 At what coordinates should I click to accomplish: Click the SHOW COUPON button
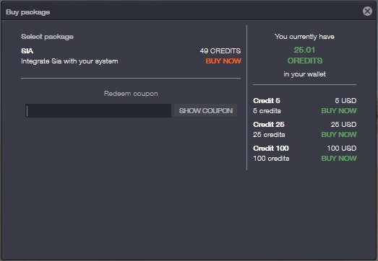tap(206, 110)
